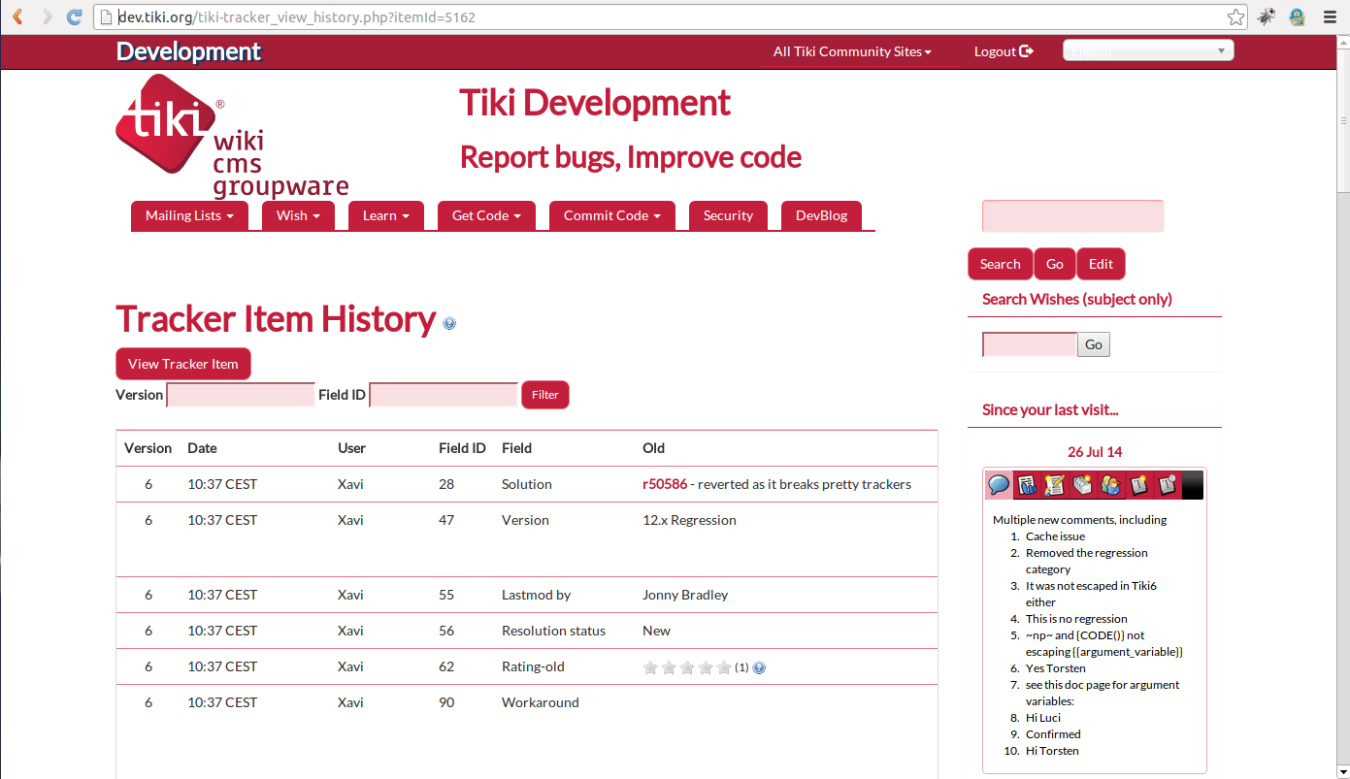Show new comments via the speech bubble icon
Screen dimensions: 1350x779
pyautogui.click(x=999, y=484)
